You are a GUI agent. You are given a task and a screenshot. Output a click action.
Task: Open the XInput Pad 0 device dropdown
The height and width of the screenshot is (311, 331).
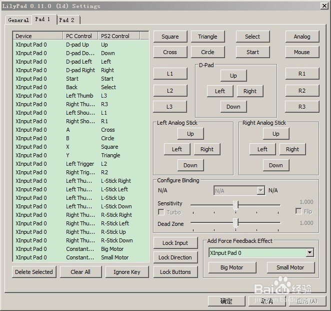point(261,252)
